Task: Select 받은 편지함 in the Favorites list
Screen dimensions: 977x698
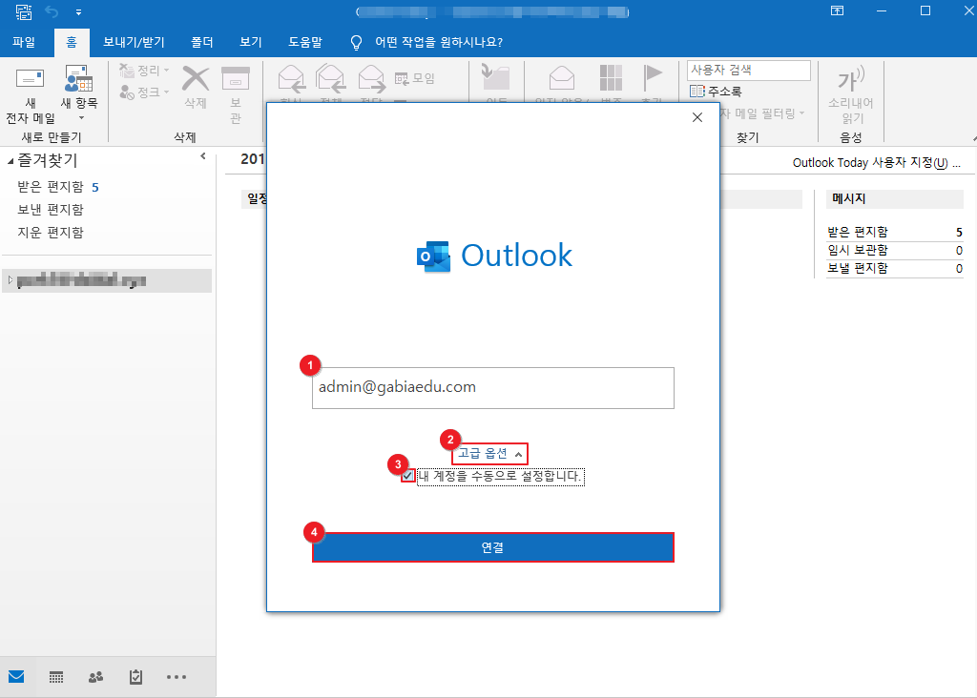Action: click(x=51, y=187)
